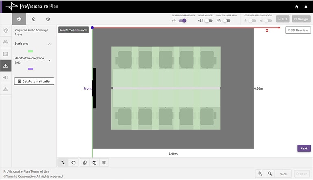Screen dimensions: 313x180
Task: Open the notifications bell
Action: tap(306, 7)
